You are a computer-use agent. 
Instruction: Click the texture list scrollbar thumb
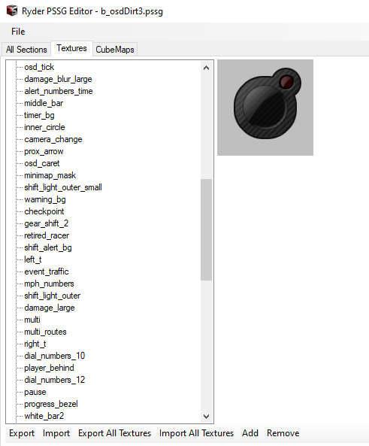click(x=207, y=230)
